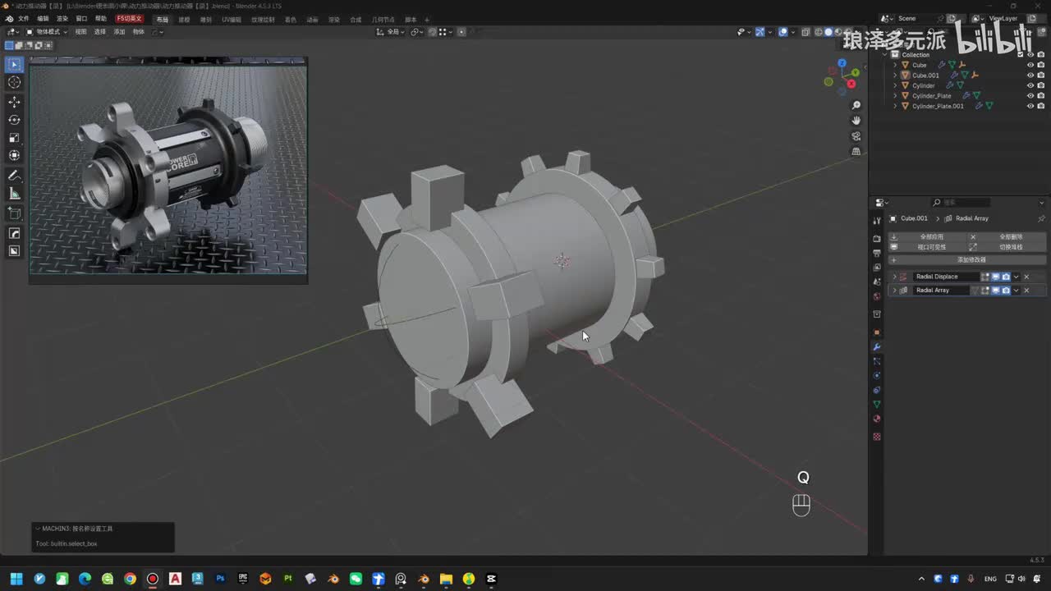The width and height of the screenshot is (1051, 591).
Task: Activate the Cursor tool
Action: coord(14,82)
